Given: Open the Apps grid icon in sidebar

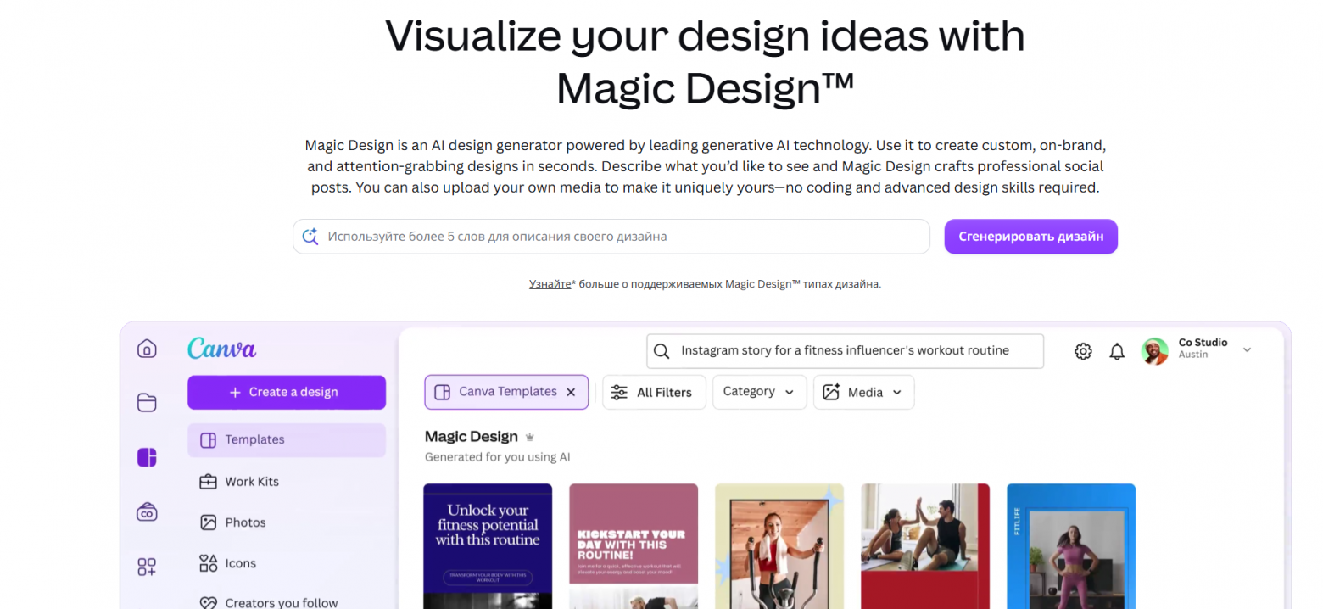Looking at the screenshot, I should click(x=147, y=567).
